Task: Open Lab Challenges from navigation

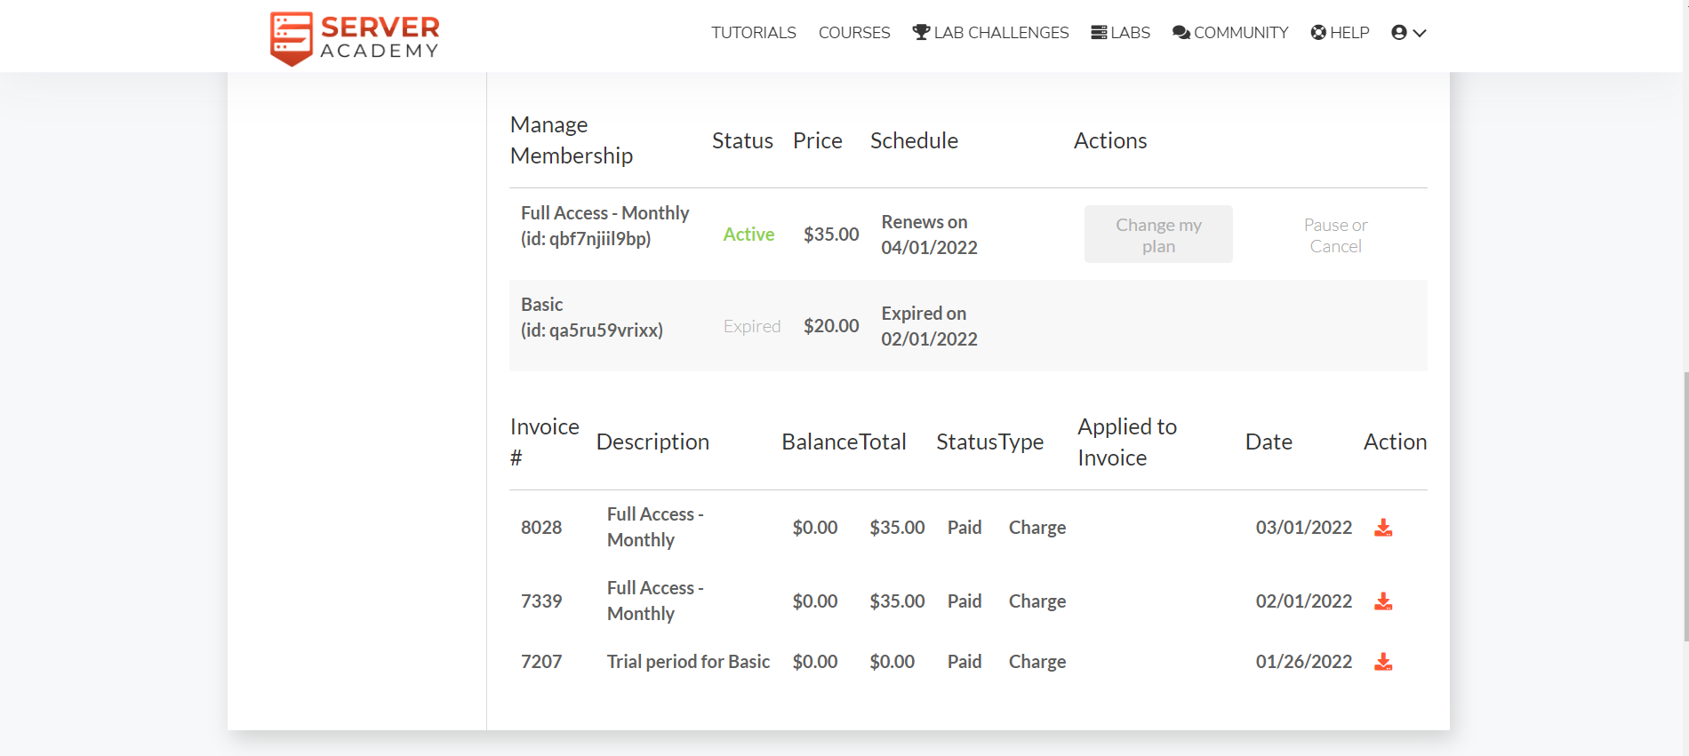Action: (1001, 33)
